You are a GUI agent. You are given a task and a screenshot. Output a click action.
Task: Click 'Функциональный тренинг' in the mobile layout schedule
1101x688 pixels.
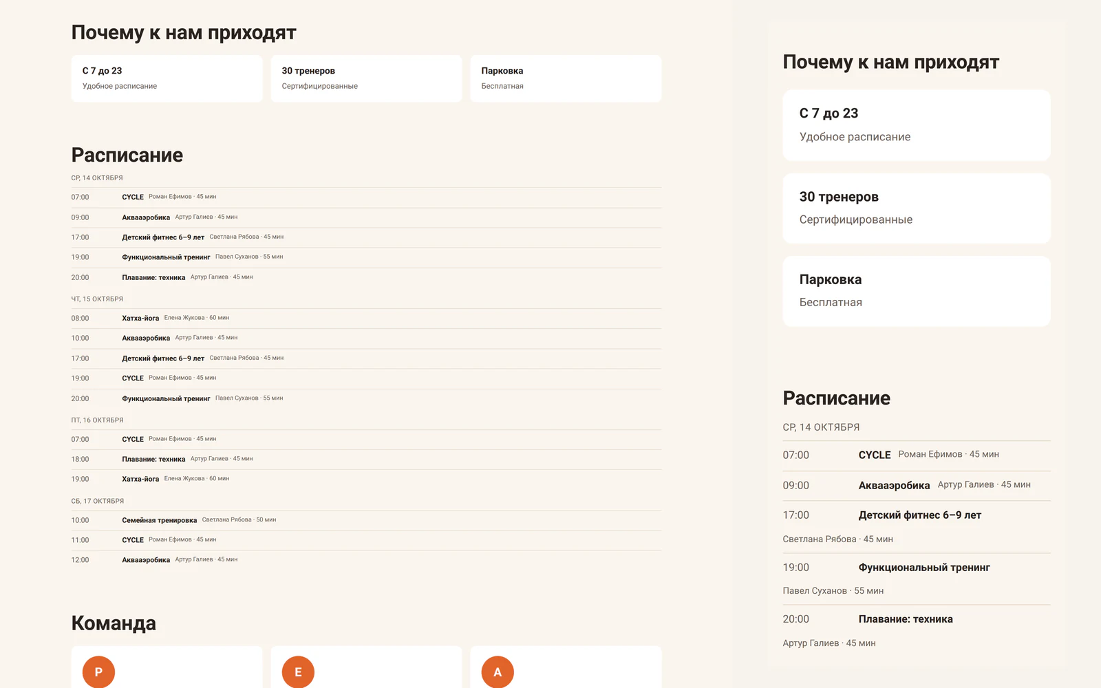click(x=924, y=568)
